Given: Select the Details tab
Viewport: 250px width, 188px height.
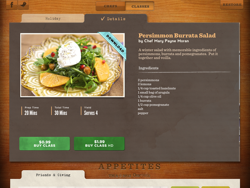Looking at the screenshot, I should pyautogui.click(x=116, y=19).
